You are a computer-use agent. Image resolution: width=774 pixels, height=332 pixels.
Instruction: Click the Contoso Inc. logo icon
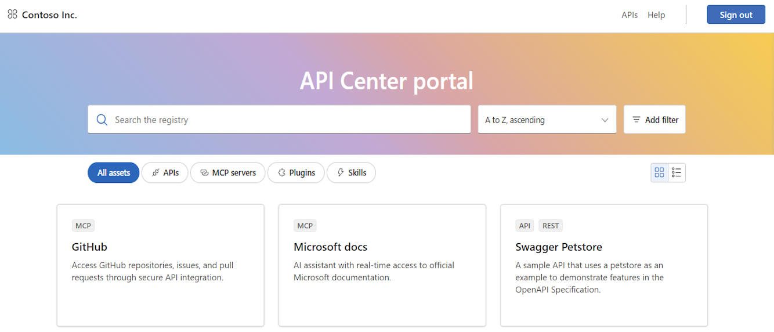[x=13, y=15]
